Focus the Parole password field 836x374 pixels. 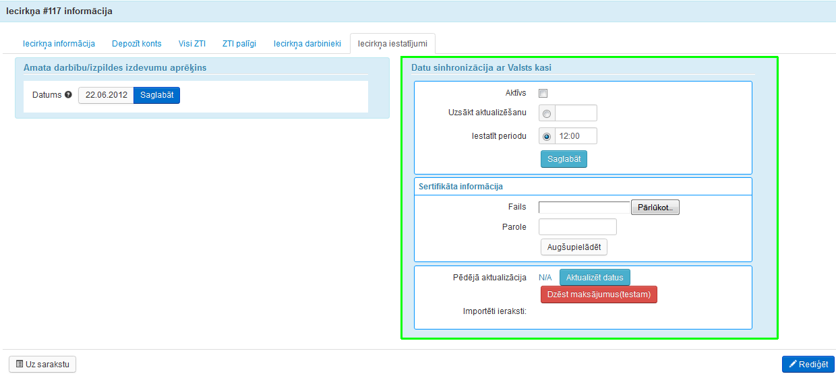click(x=578, y=227)
